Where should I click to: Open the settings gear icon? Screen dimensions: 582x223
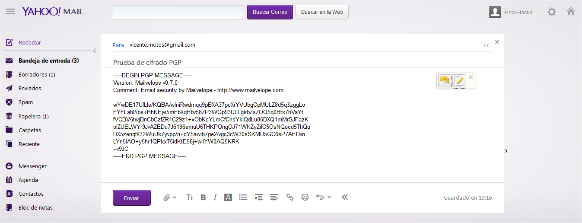coord(552,12)
